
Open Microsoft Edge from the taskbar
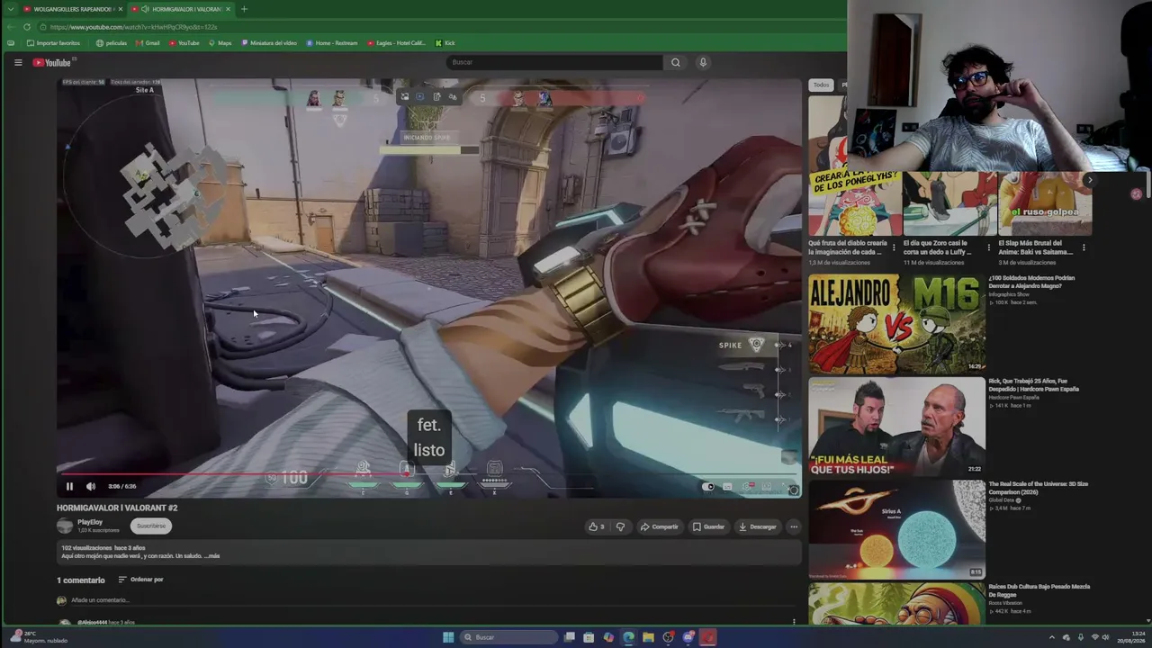point(628,637)
